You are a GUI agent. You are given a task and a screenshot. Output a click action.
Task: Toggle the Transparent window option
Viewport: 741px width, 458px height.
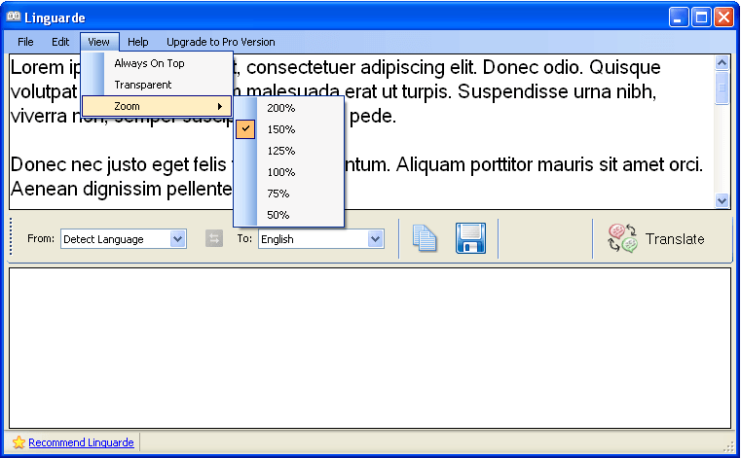[142, 85]
